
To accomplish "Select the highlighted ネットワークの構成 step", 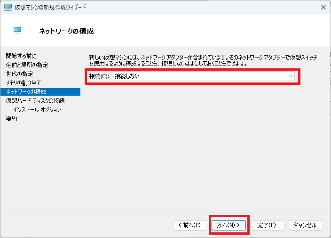I will pyautogui.click(x=40, y=92).
